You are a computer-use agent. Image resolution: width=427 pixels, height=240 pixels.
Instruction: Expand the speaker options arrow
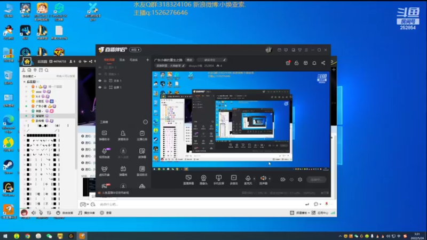[x=270, y=179]
